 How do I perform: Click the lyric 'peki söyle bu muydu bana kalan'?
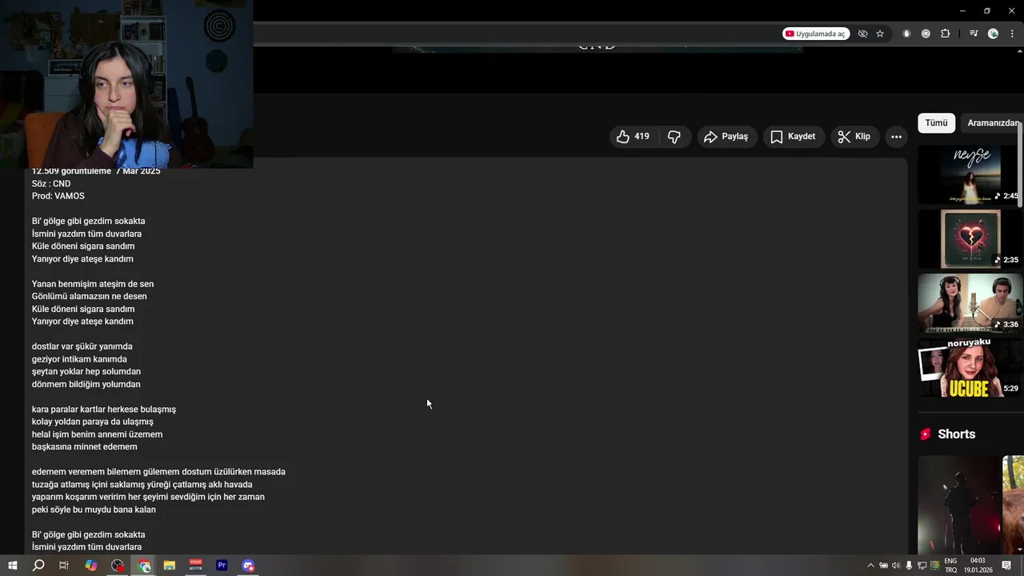coord(94,510)
